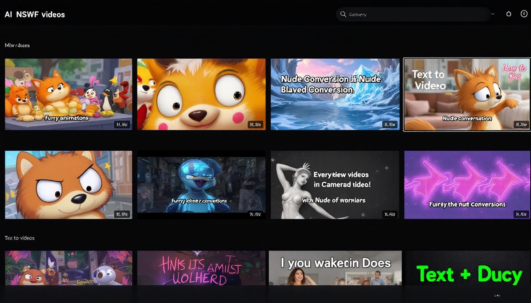Open the dropdown arrow beside the search bar
Screen dimensions: 531x303
tap(492, 14)
